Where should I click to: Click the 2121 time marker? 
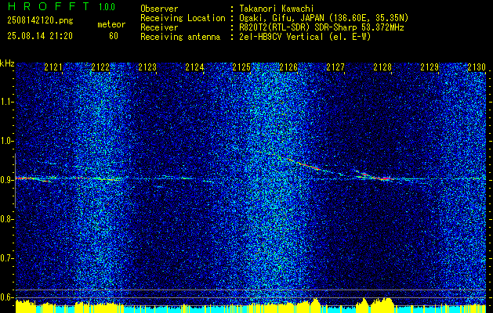pos(53,67)
